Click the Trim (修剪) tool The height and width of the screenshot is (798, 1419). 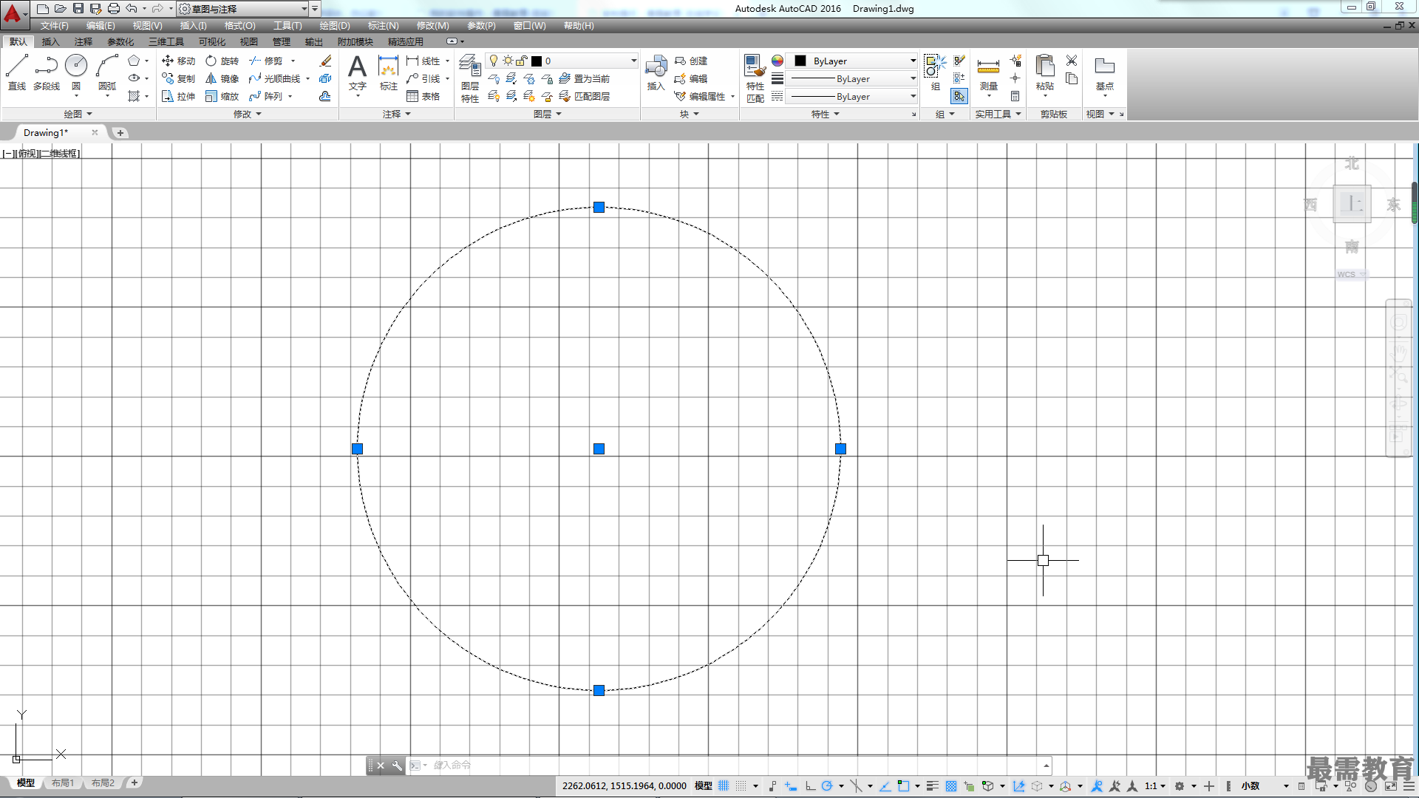pos(266,61)
